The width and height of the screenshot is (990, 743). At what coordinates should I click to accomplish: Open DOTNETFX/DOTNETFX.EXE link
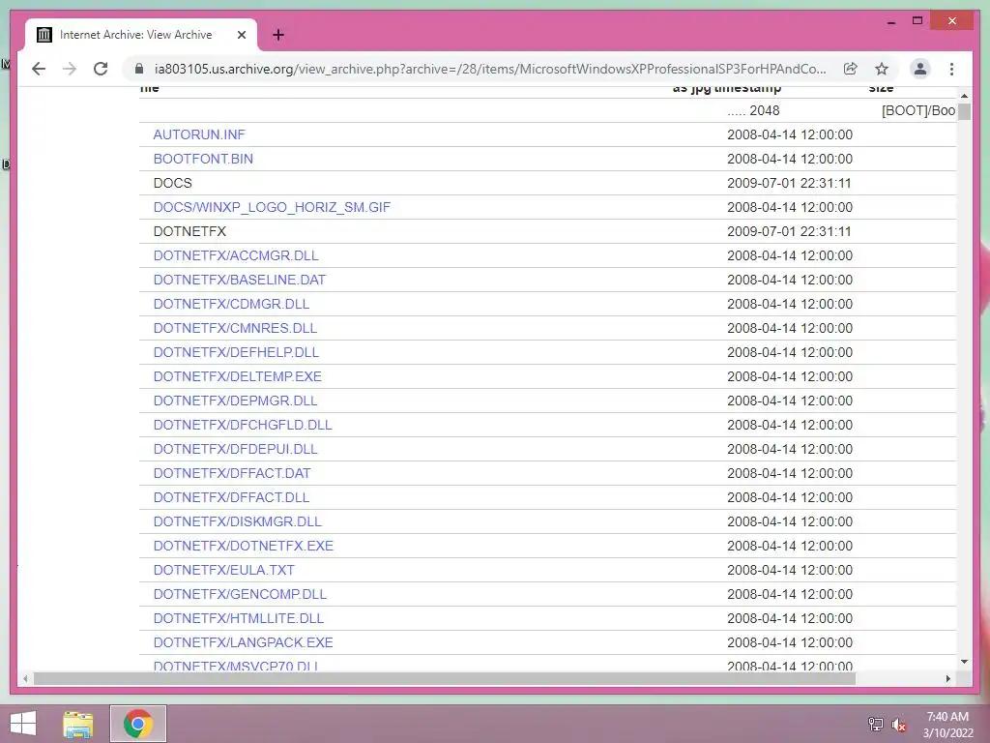pos(243,546)
